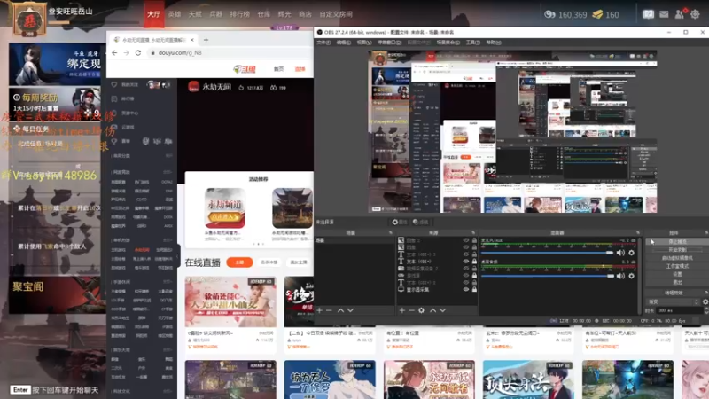The image size is (709, 399).
Task: Pop out the 控件 dock panel
Action: [705, 233]
